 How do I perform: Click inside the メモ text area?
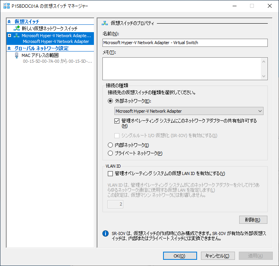point(182,69)
